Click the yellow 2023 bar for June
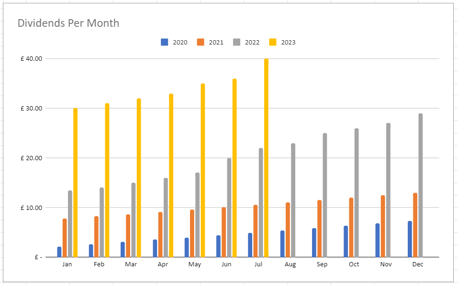This screenshot has width=458, height=285. 235,168
